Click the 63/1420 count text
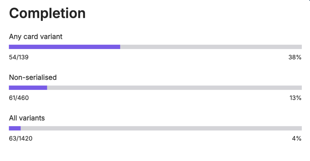 21,139
